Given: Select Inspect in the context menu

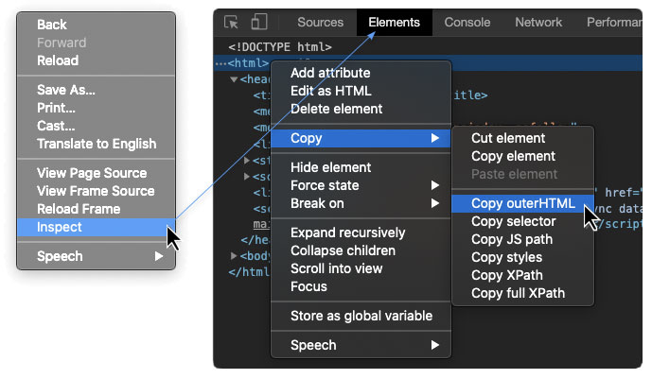Looking at the screenshot, I should tap(60, 227).
